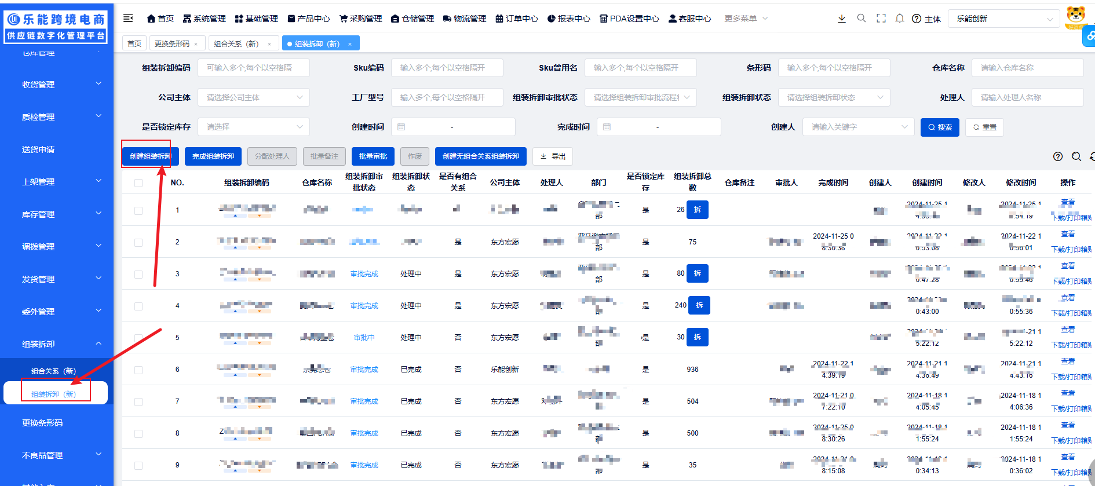Click the 完成组装拆卸 button
The width and height of the screenshot is (1095, 486).
[213, 156]
